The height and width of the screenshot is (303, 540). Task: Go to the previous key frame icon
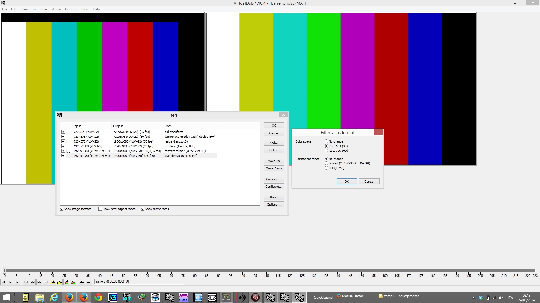53,282
